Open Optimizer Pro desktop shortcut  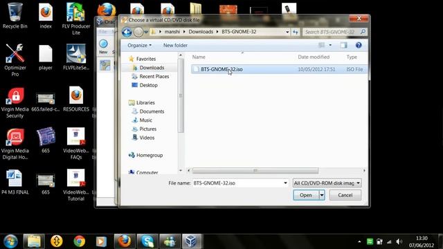15,60
